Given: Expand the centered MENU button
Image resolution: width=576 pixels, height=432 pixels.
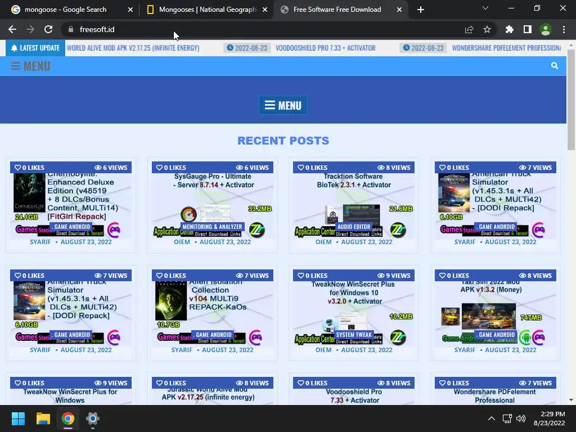Looking at the screenshot, I should [283, 105].
